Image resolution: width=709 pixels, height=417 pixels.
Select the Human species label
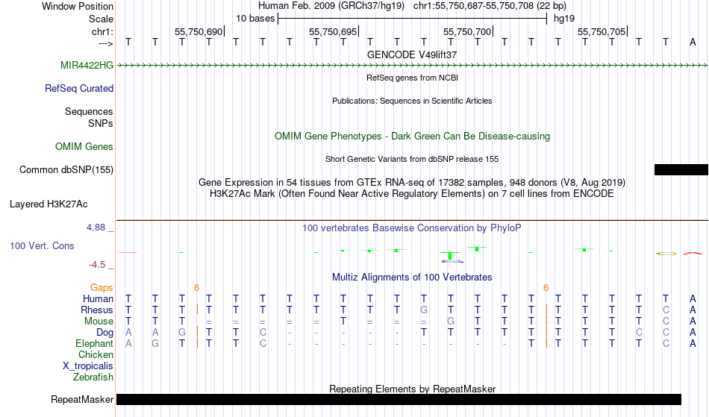pyautogui.click(x=98, y=298)
